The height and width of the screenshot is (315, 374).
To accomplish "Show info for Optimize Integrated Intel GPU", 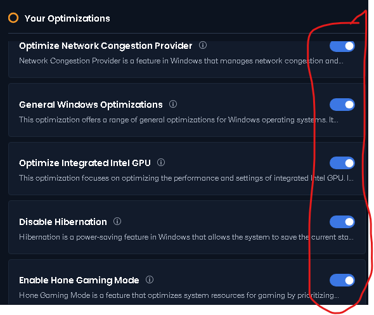I will (x=161, y=162).
